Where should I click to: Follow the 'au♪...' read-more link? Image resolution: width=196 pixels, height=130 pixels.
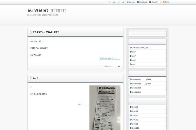pyautogui.click(x=83, y=104)
